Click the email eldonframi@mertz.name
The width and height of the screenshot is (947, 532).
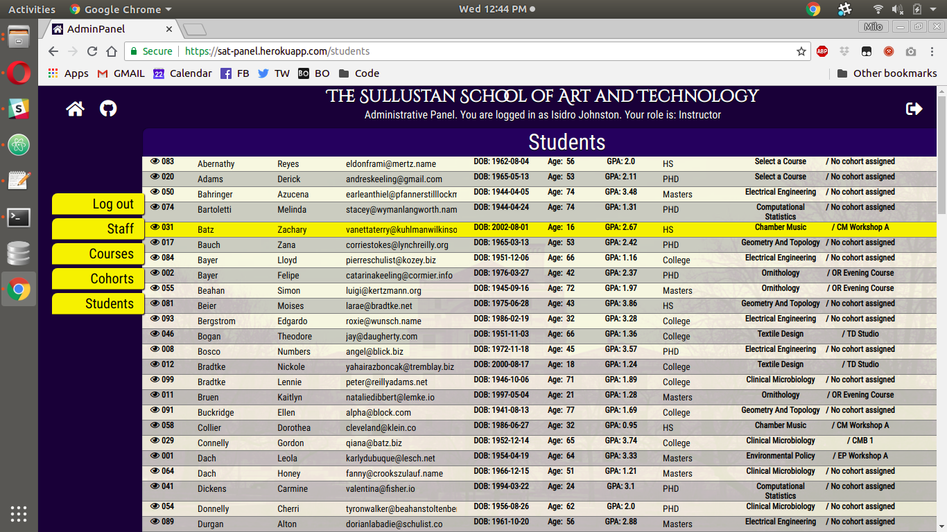[391, 164]
